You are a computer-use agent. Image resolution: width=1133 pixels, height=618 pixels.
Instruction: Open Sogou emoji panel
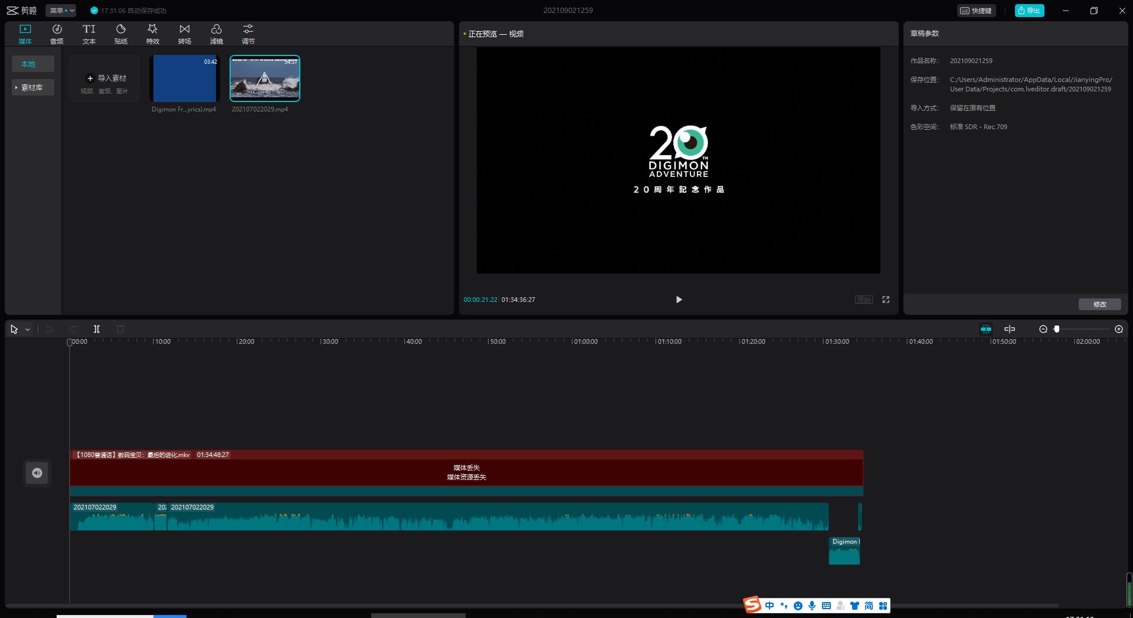pyautogui.click(x=798, y=606)
